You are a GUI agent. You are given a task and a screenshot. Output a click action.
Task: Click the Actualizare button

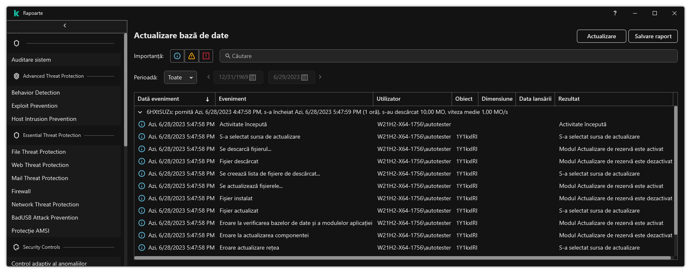tap(601, 36)
